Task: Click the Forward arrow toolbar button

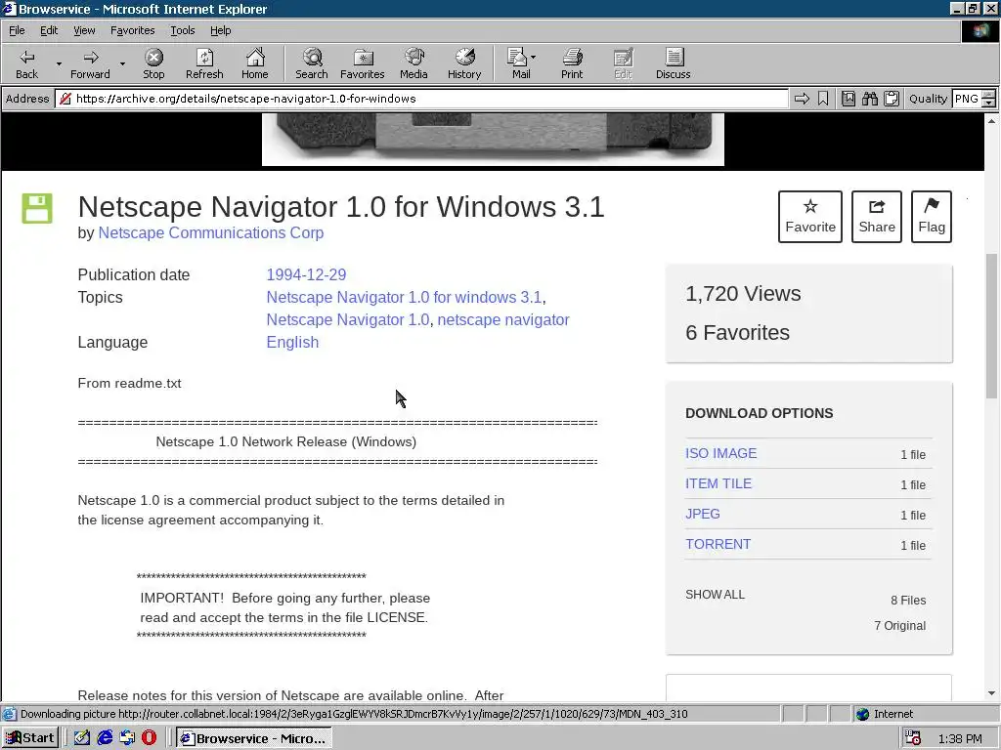Action: click(90, 63)
